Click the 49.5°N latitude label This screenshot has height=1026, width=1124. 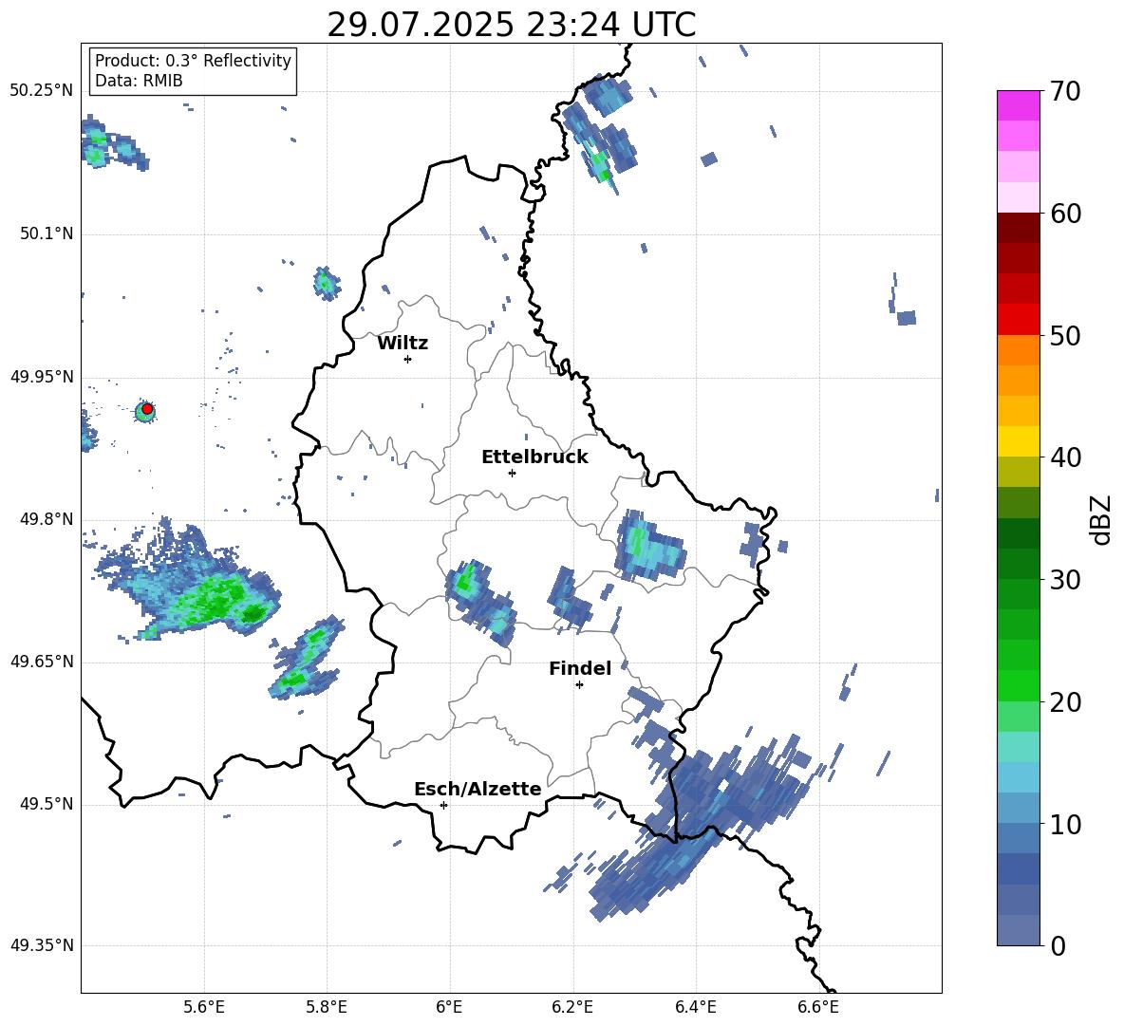tap(47, 804)
